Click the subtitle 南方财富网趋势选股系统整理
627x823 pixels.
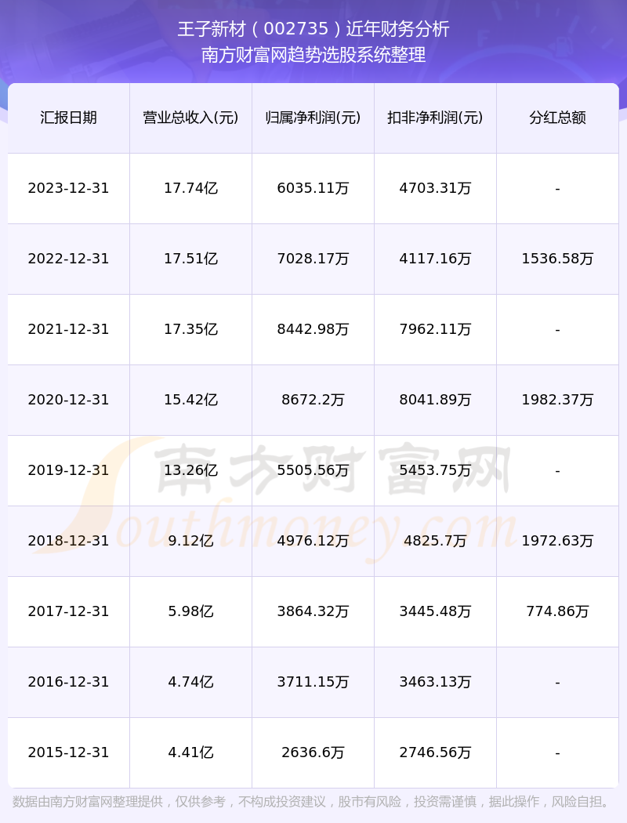coord(313,55)
